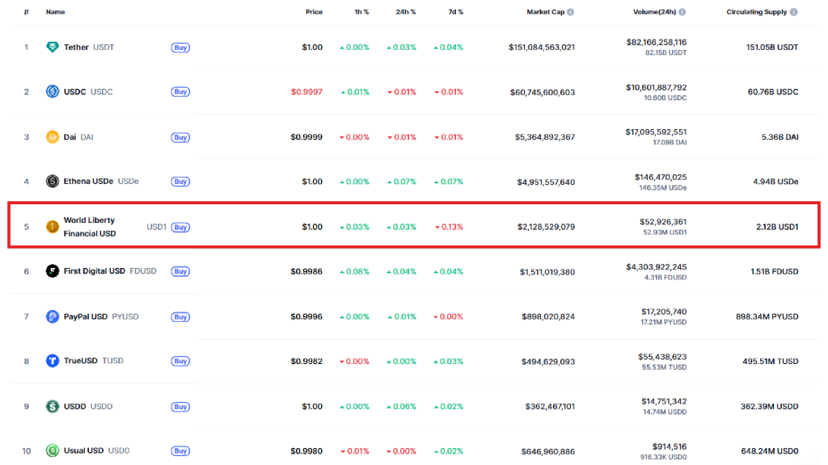The image size is (828, 465).
Task: Click the 495.51M TUSD supply value
Action: [x=770, y=362]
